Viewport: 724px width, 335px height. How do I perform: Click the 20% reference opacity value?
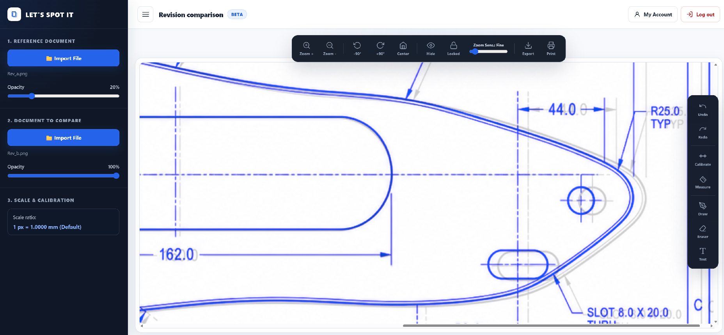(x=114, y=87)
